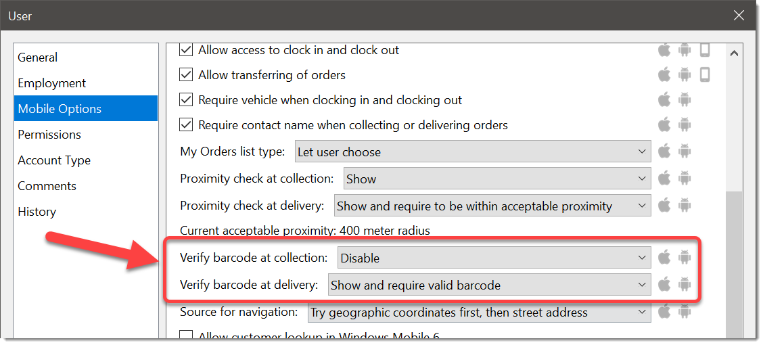Click Apple icon beside My Orders list type
This screenshot has height=345, width=763.
tap(664, 152)
